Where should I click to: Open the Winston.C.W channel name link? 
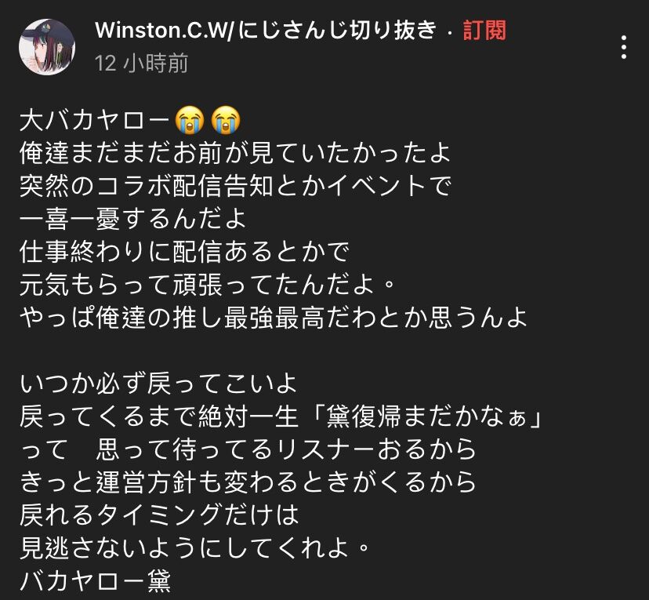pyautogui.click(x=265, y=31)
